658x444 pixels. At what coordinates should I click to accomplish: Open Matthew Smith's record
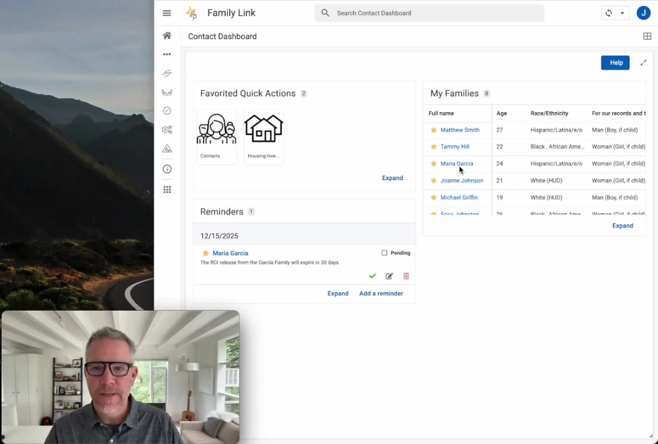point(460,130)
